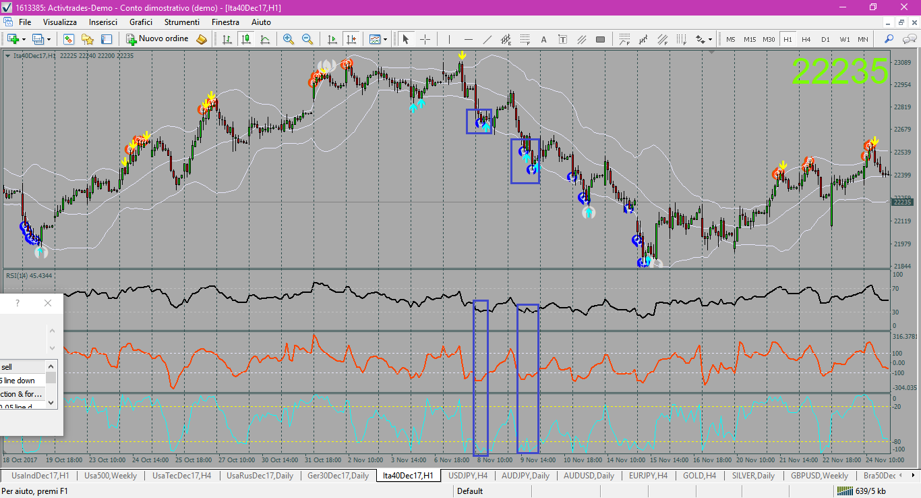Viewport: 921px width, 498px height.
Task: Open the File menu
Action: tap(25, 22)
